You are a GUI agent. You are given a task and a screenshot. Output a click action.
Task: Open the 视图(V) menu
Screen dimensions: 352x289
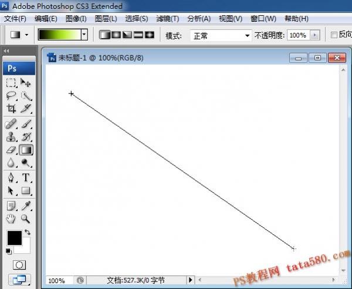tap(231, 19)
